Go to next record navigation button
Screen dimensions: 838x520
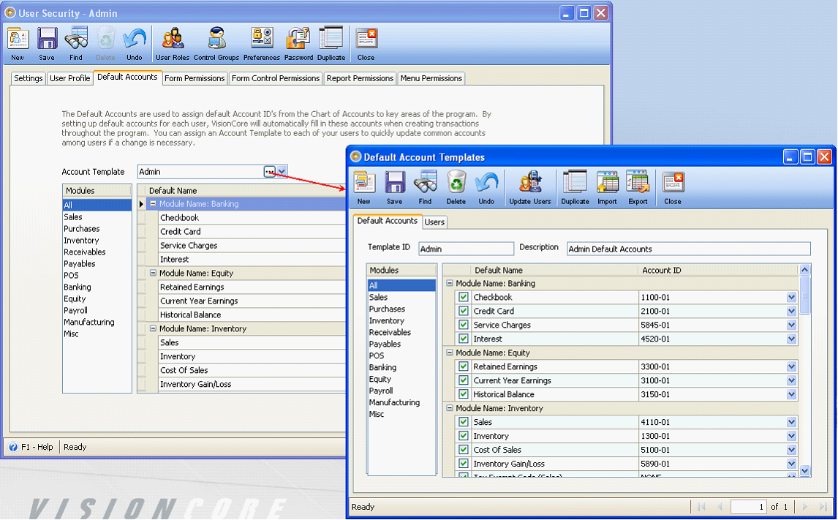805,507
